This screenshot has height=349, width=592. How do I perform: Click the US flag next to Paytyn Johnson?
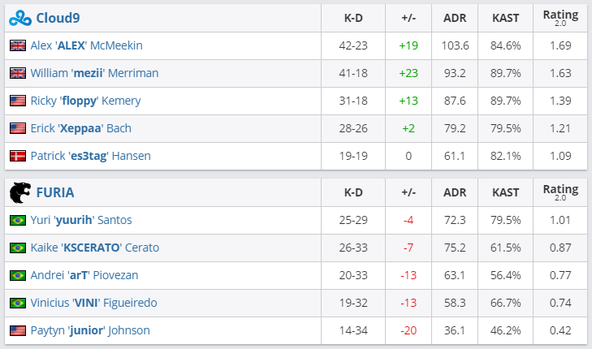tap(18, 330)
